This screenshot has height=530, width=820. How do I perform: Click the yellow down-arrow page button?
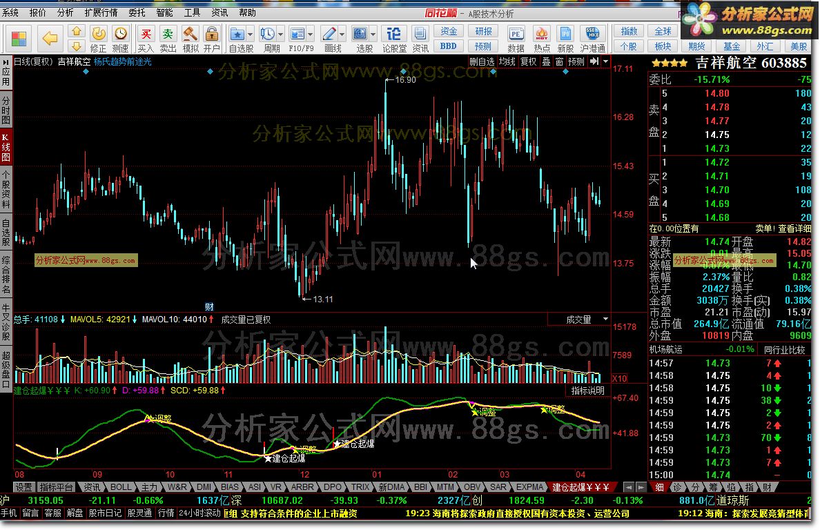(77, 46)
